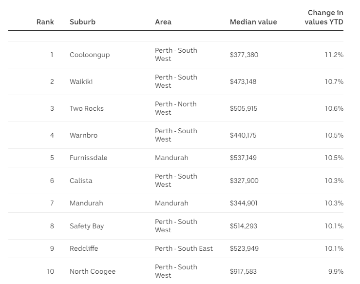Select the Two Rocks suburb cell
The image size is (360, 284).
click(87, 108)
